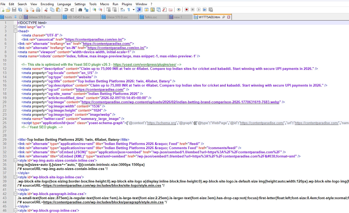Image resolution: width=349 pixels, height=213 pixels.
Task: Click the og:image webp URL
Action: (180, 102)
